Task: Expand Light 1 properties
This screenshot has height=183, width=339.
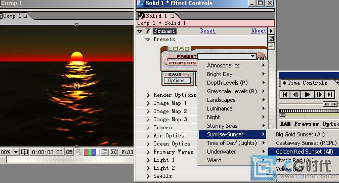Action: pyautogui.click(x=148, y=160)
